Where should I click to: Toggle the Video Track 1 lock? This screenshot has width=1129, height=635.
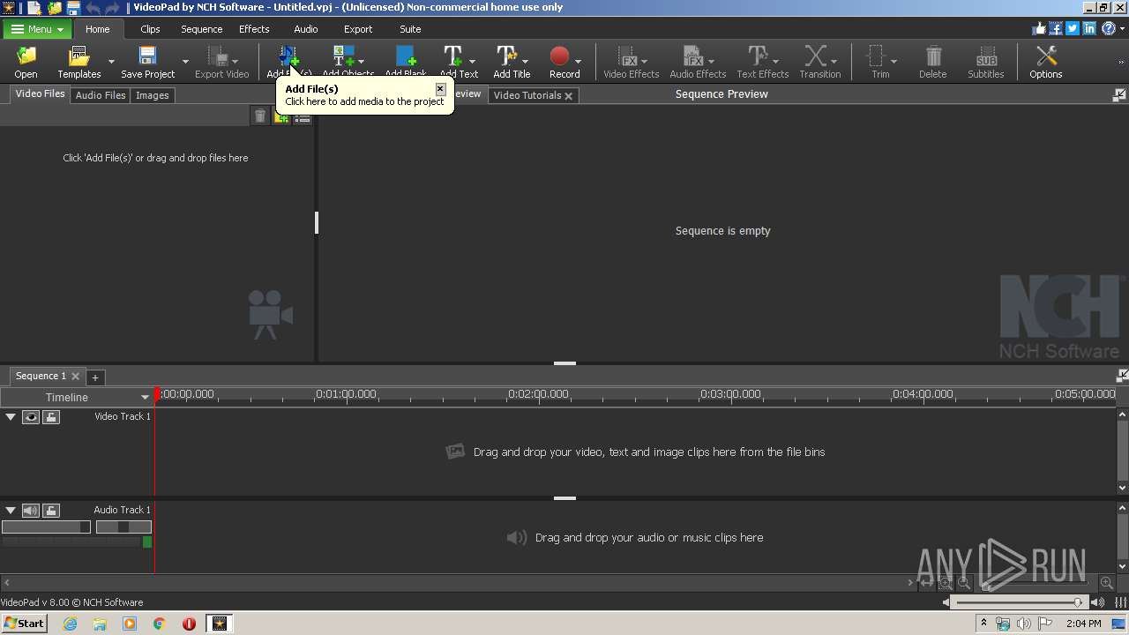coord(51,417)
